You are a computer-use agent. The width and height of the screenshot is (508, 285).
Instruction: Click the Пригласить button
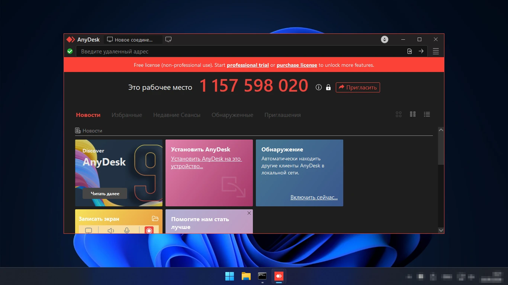coord(358,88)
